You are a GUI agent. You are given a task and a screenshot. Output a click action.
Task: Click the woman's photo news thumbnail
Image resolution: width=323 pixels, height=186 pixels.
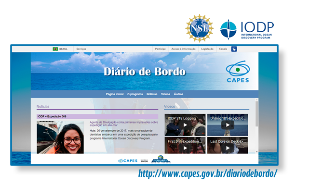click(60, 137)
